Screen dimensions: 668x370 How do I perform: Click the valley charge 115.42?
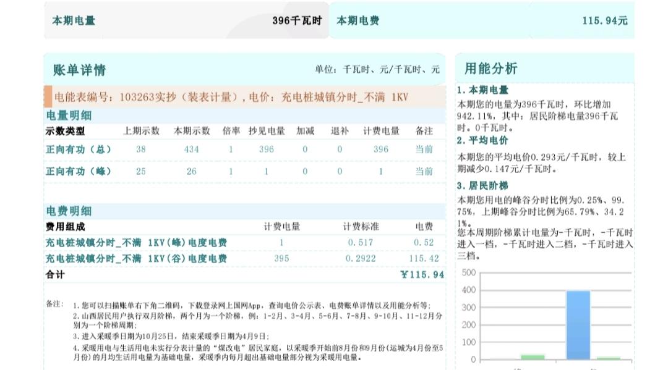click(424, 259)
